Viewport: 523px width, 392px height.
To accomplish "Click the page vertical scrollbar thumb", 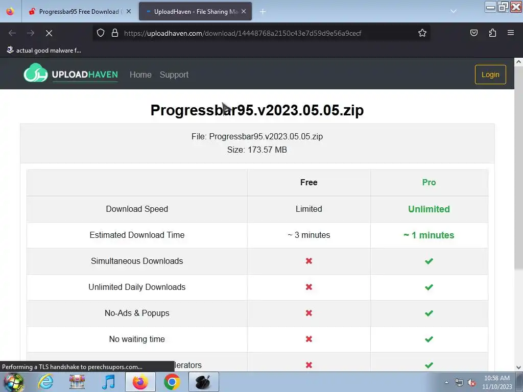I will pyautogui.click(x=518, y=167).
